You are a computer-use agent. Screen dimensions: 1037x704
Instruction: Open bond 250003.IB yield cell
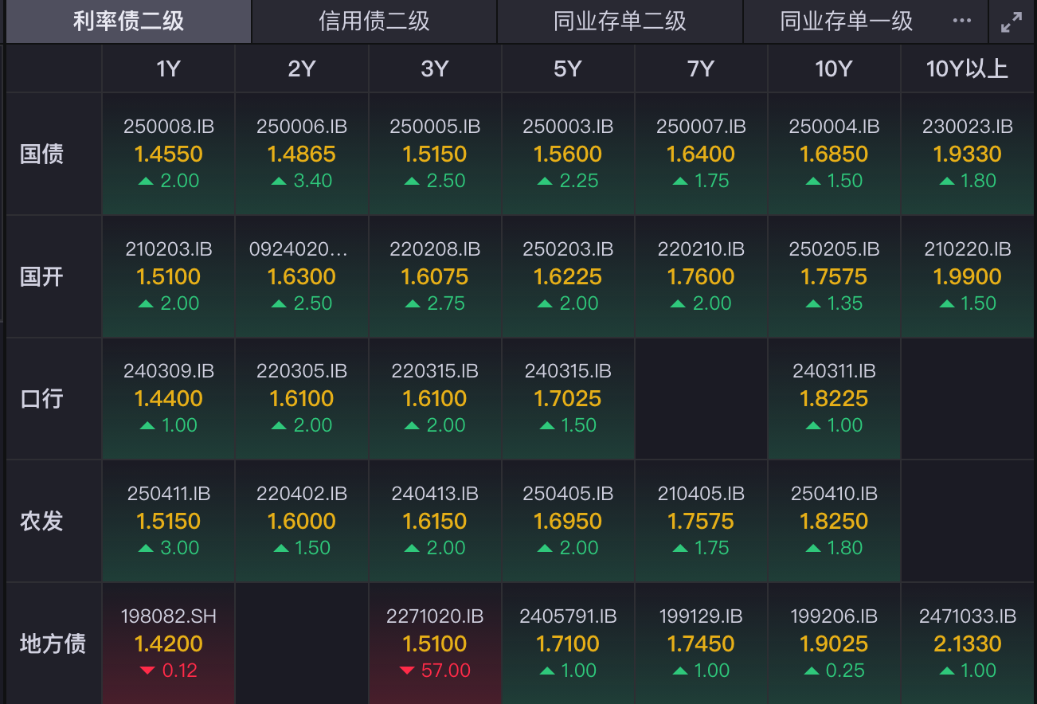pos(568,154)
